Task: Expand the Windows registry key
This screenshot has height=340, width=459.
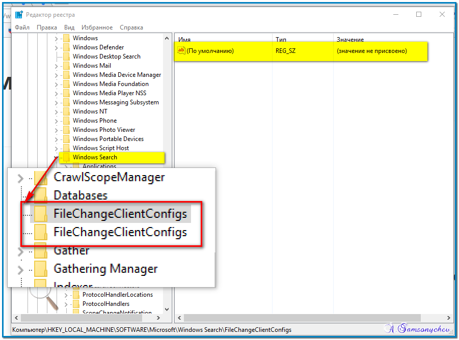Action: pos(56,38)
